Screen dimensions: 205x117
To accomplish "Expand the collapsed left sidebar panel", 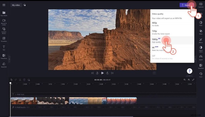I will click(9, 59).
